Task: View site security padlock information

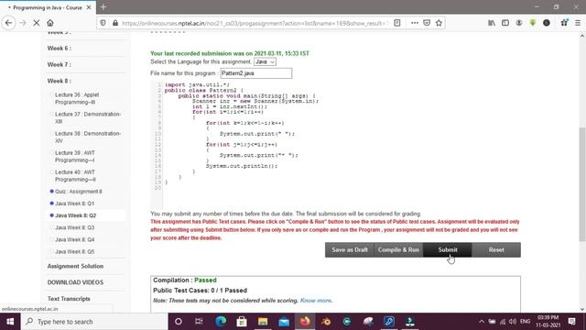Action: tap(115, 23)
